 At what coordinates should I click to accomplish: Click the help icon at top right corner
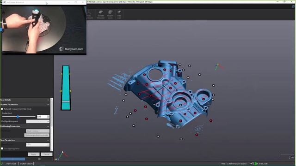[293, 6]
